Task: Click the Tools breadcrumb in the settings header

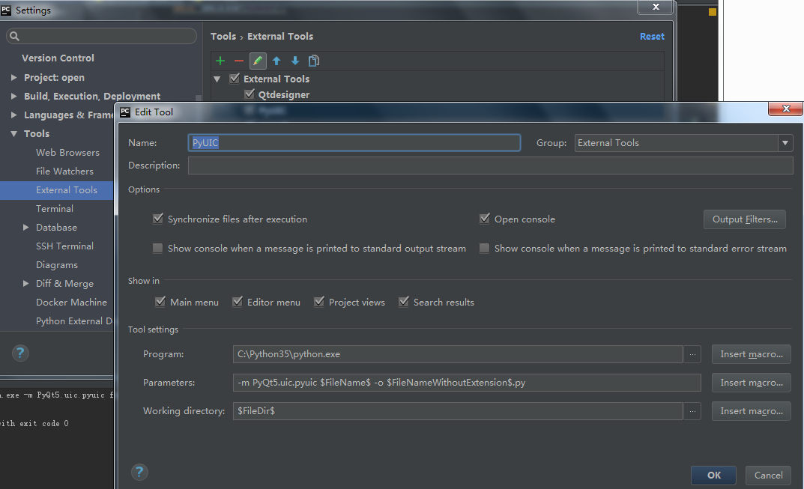Action: pos(223,37)
